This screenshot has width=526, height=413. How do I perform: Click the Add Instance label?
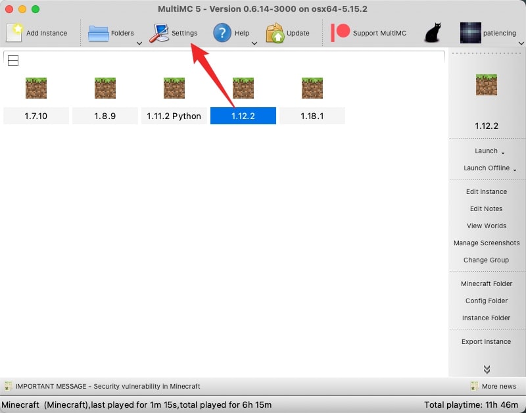(x=47, y=34)
